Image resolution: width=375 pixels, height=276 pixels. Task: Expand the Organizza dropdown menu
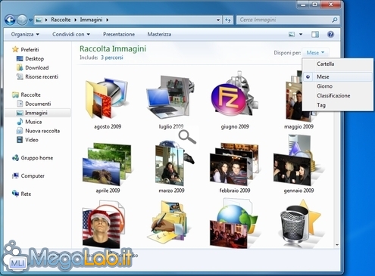coord(25,34)
